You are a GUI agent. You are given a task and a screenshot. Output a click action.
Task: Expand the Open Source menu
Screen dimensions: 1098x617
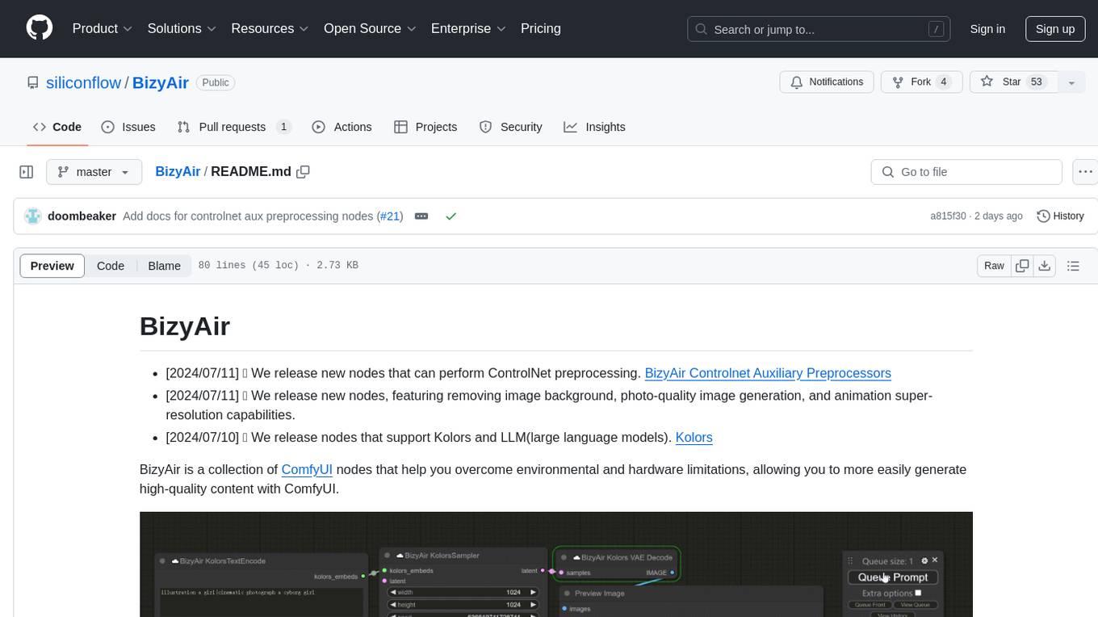click(370, 28)
